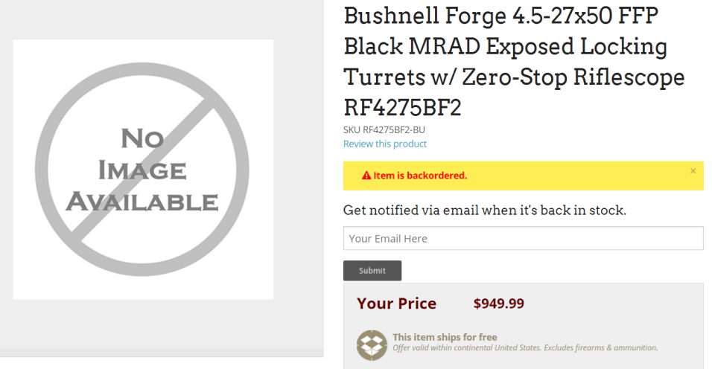Image resolution: width=712 pixels, height=369 pixels.
Task: Click the word AVAILABLE in the placeholder
Action: tap(142, 202)
